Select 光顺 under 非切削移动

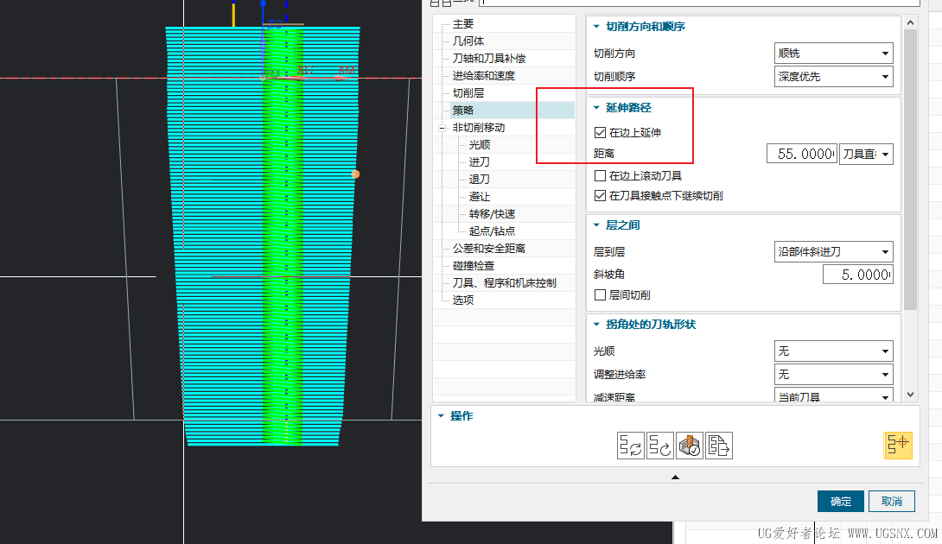pyautogui.click(x=480, y=145)
